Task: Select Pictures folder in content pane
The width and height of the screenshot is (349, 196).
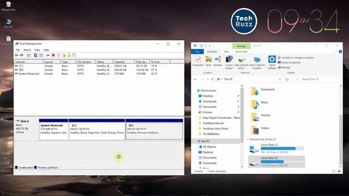Action: [x=261, y=117]
